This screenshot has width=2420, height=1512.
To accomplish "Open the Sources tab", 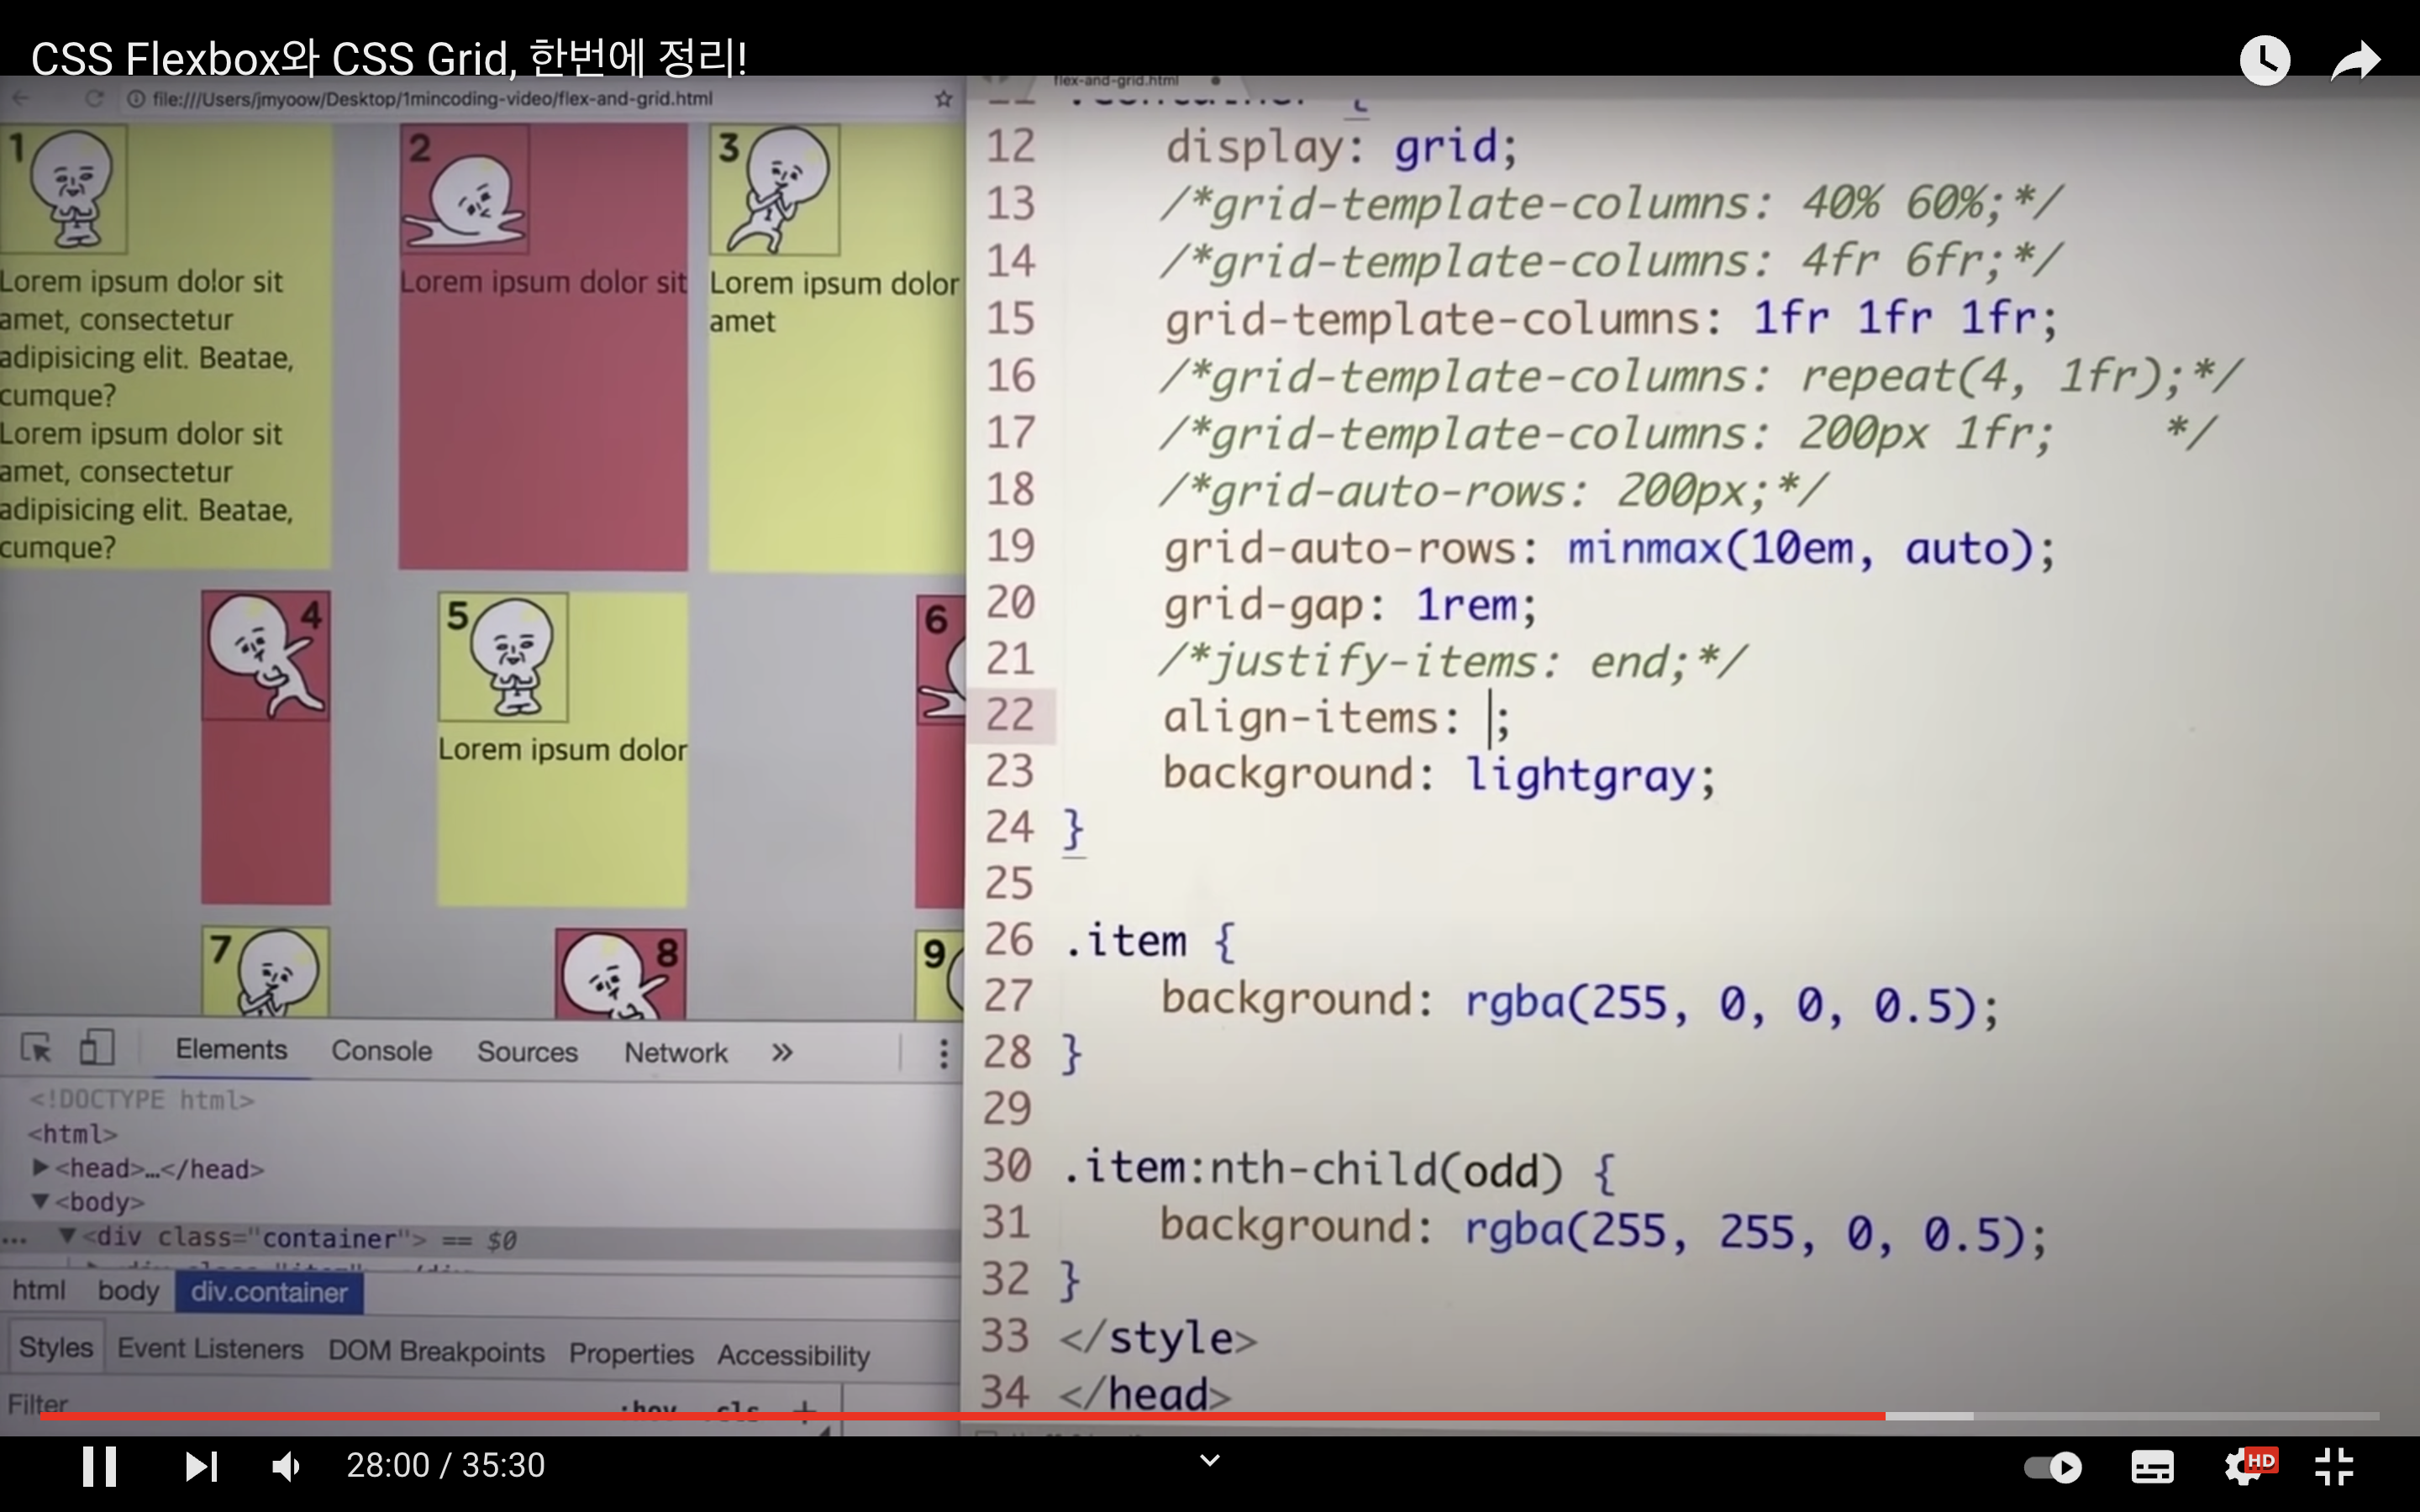I will 527,1052.
